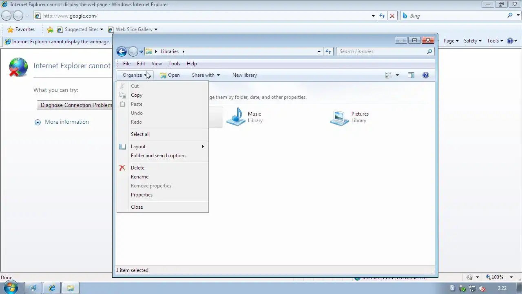Click the Open toolbar button
The image size is (522, 294).
click(x=170, y=75)
